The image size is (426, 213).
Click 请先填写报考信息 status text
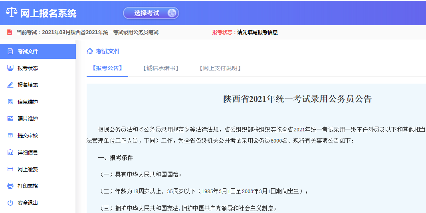coord(257,32)
